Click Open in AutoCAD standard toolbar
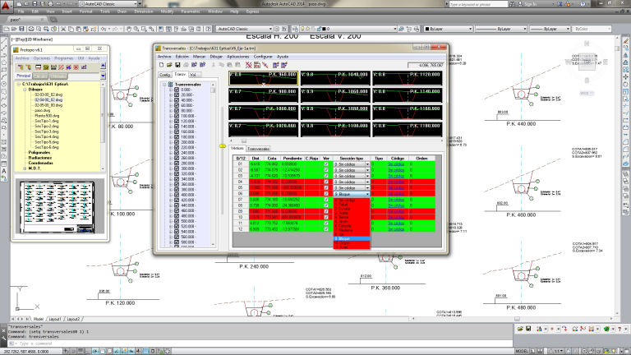Image resolution: width=631 pixels, height=355 pixels. click(14, 29)
